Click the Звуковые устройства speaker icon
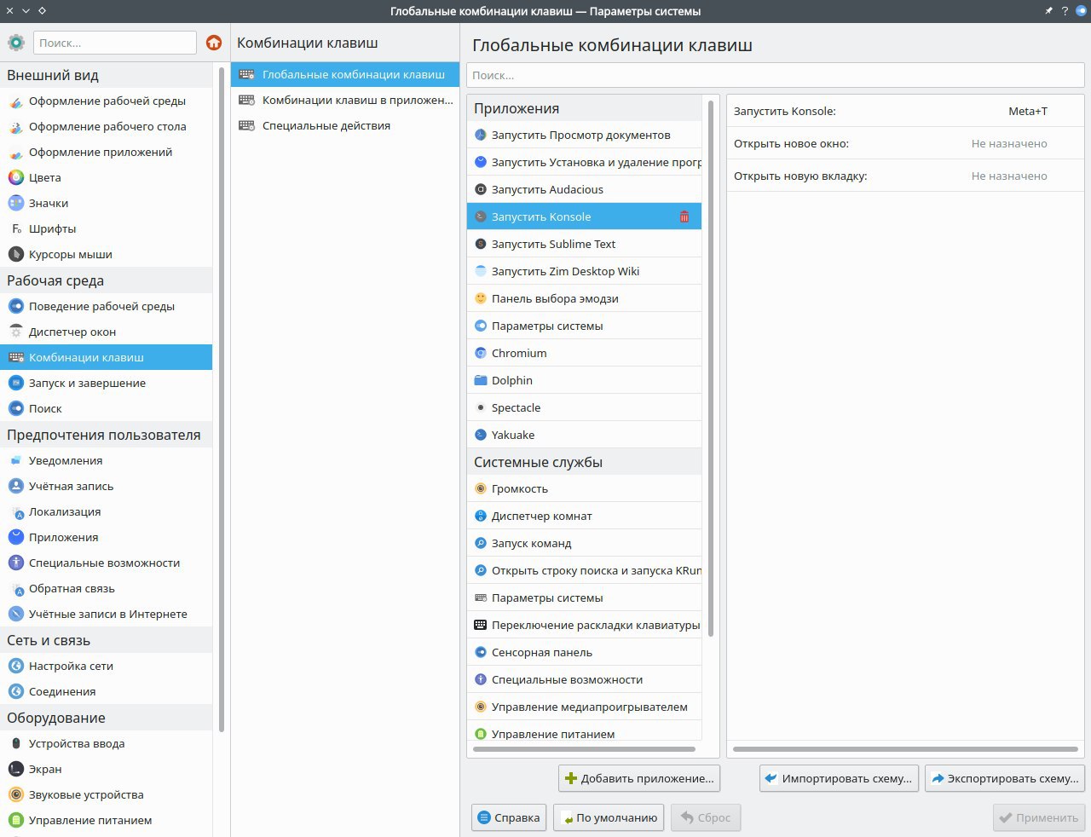This screenshot has width=1091, height=837. click(16, 794)
